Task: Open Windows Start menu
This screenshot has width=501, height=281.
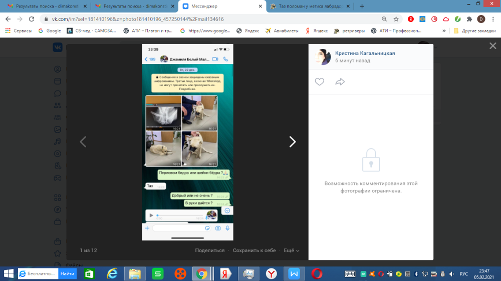Action: click(9, 273)
